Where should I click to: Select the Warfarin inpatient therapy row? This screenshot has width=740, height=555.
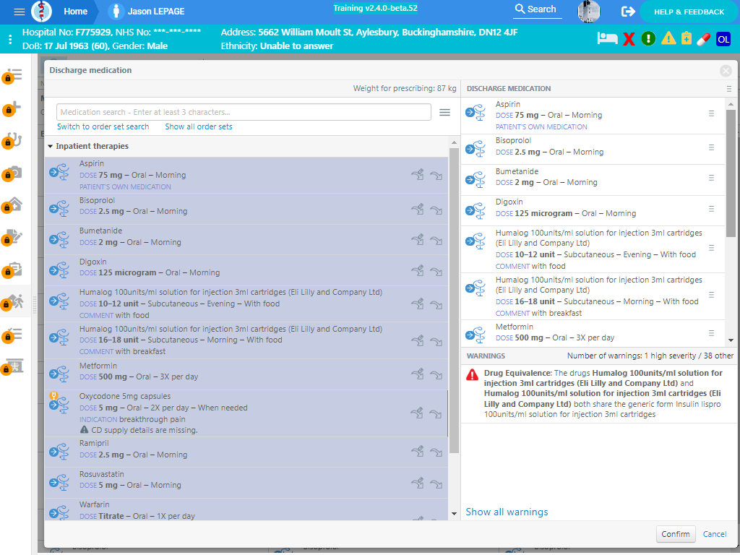point(246,510)
